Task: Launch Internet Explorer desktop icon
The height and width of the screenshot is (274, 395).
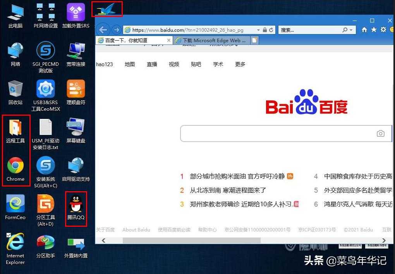Action: click(x=15, y=249)
